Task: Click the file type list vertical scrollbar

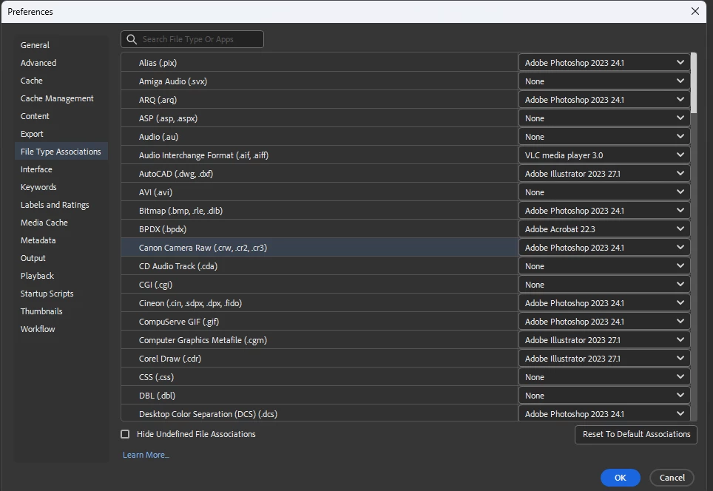Action: [x=694, y=83]
